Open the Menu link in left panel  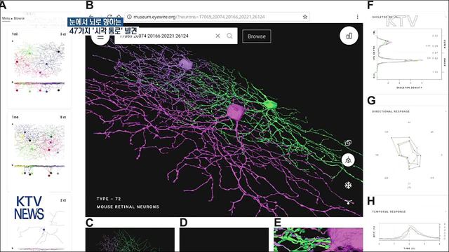pyautogui.click(x=6, y=18)
